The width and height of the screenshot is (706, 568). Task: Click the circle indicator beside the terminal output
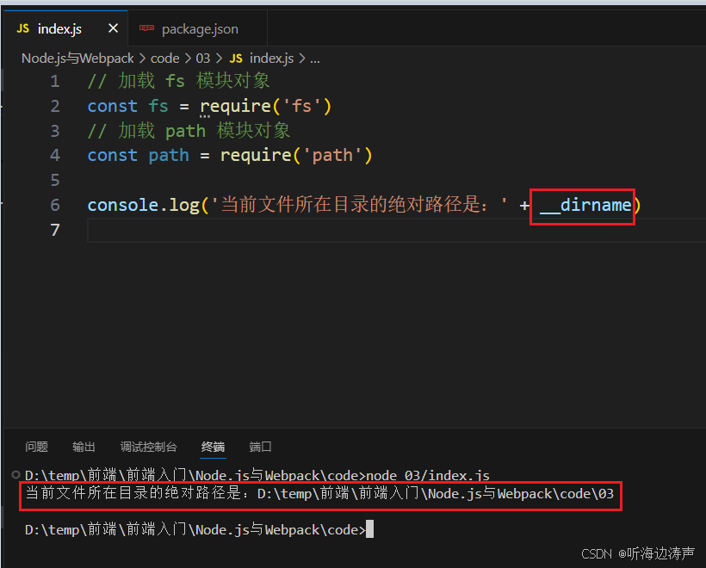[15, 474]
